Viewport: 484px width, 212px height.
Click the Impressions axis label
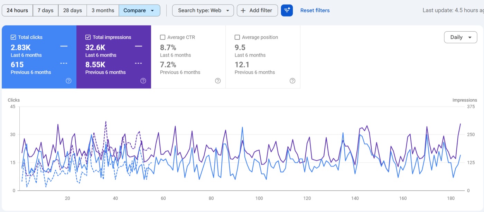click(465, 100)
